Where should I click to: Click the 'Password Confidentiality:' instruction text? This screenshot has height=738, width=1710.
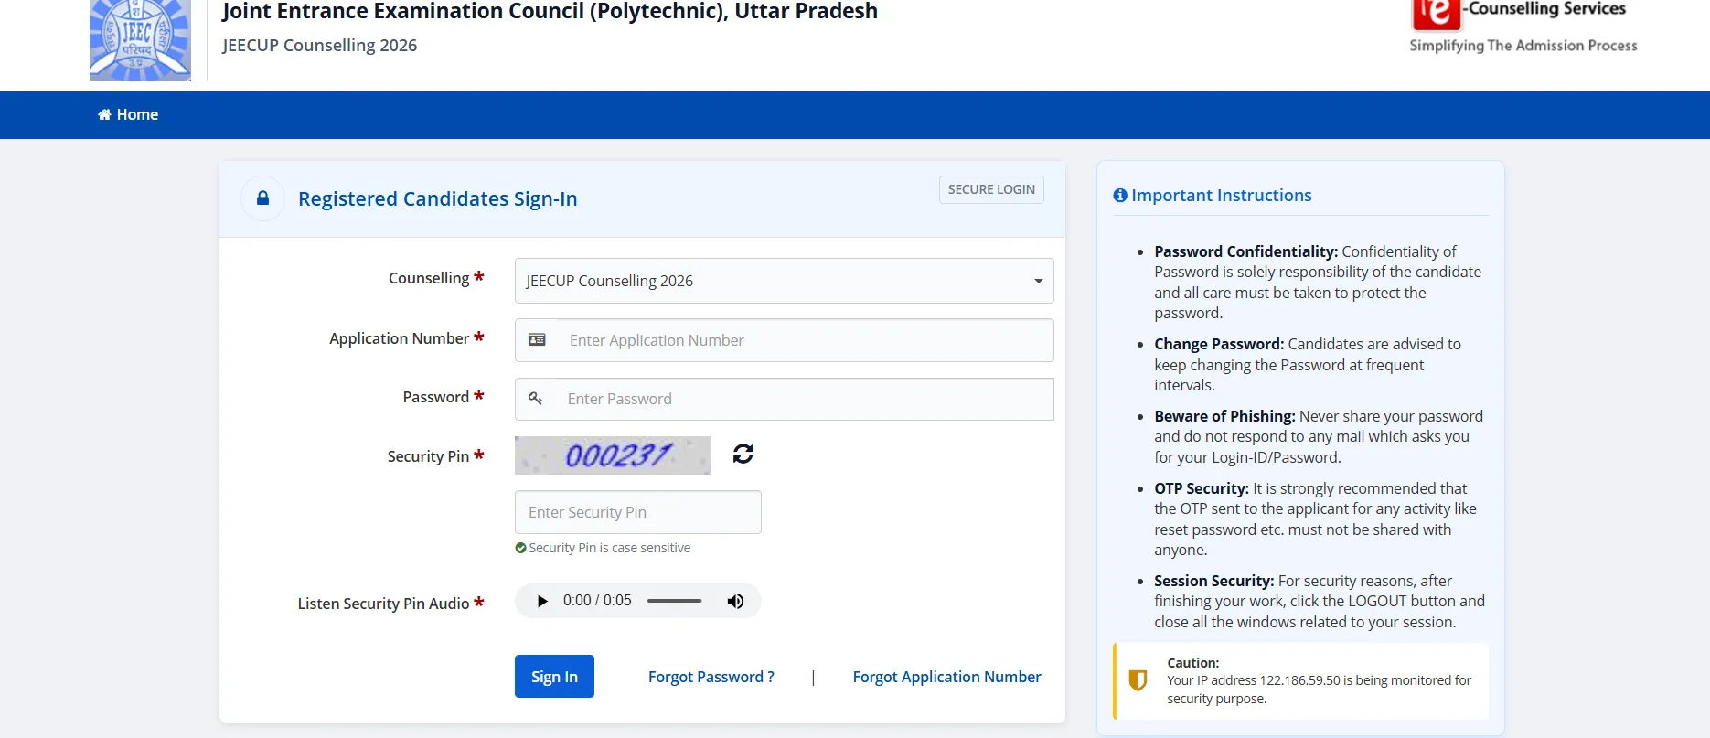(x=1245, y=251)
